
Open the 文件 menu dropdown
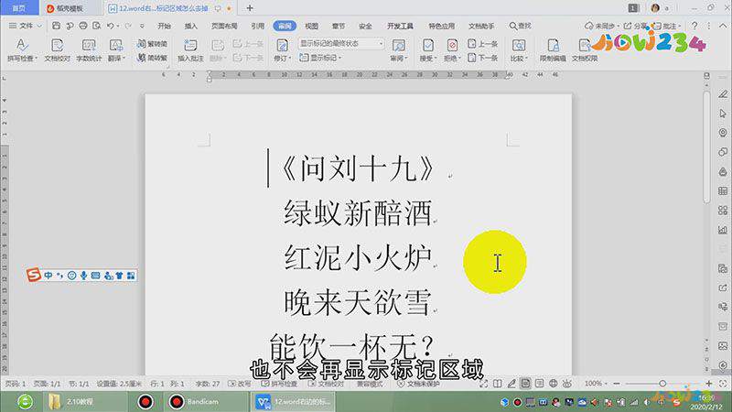click(x=26, y=26)
